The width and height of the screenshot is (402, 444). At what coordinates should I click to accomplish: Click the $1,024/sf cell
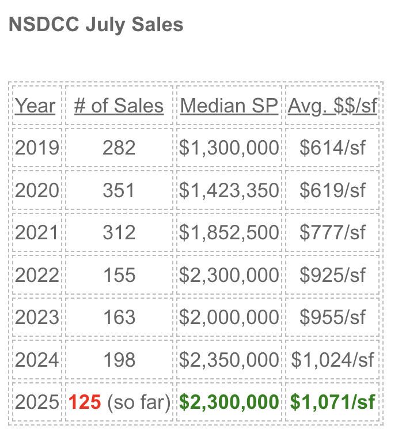click(332, 360)
